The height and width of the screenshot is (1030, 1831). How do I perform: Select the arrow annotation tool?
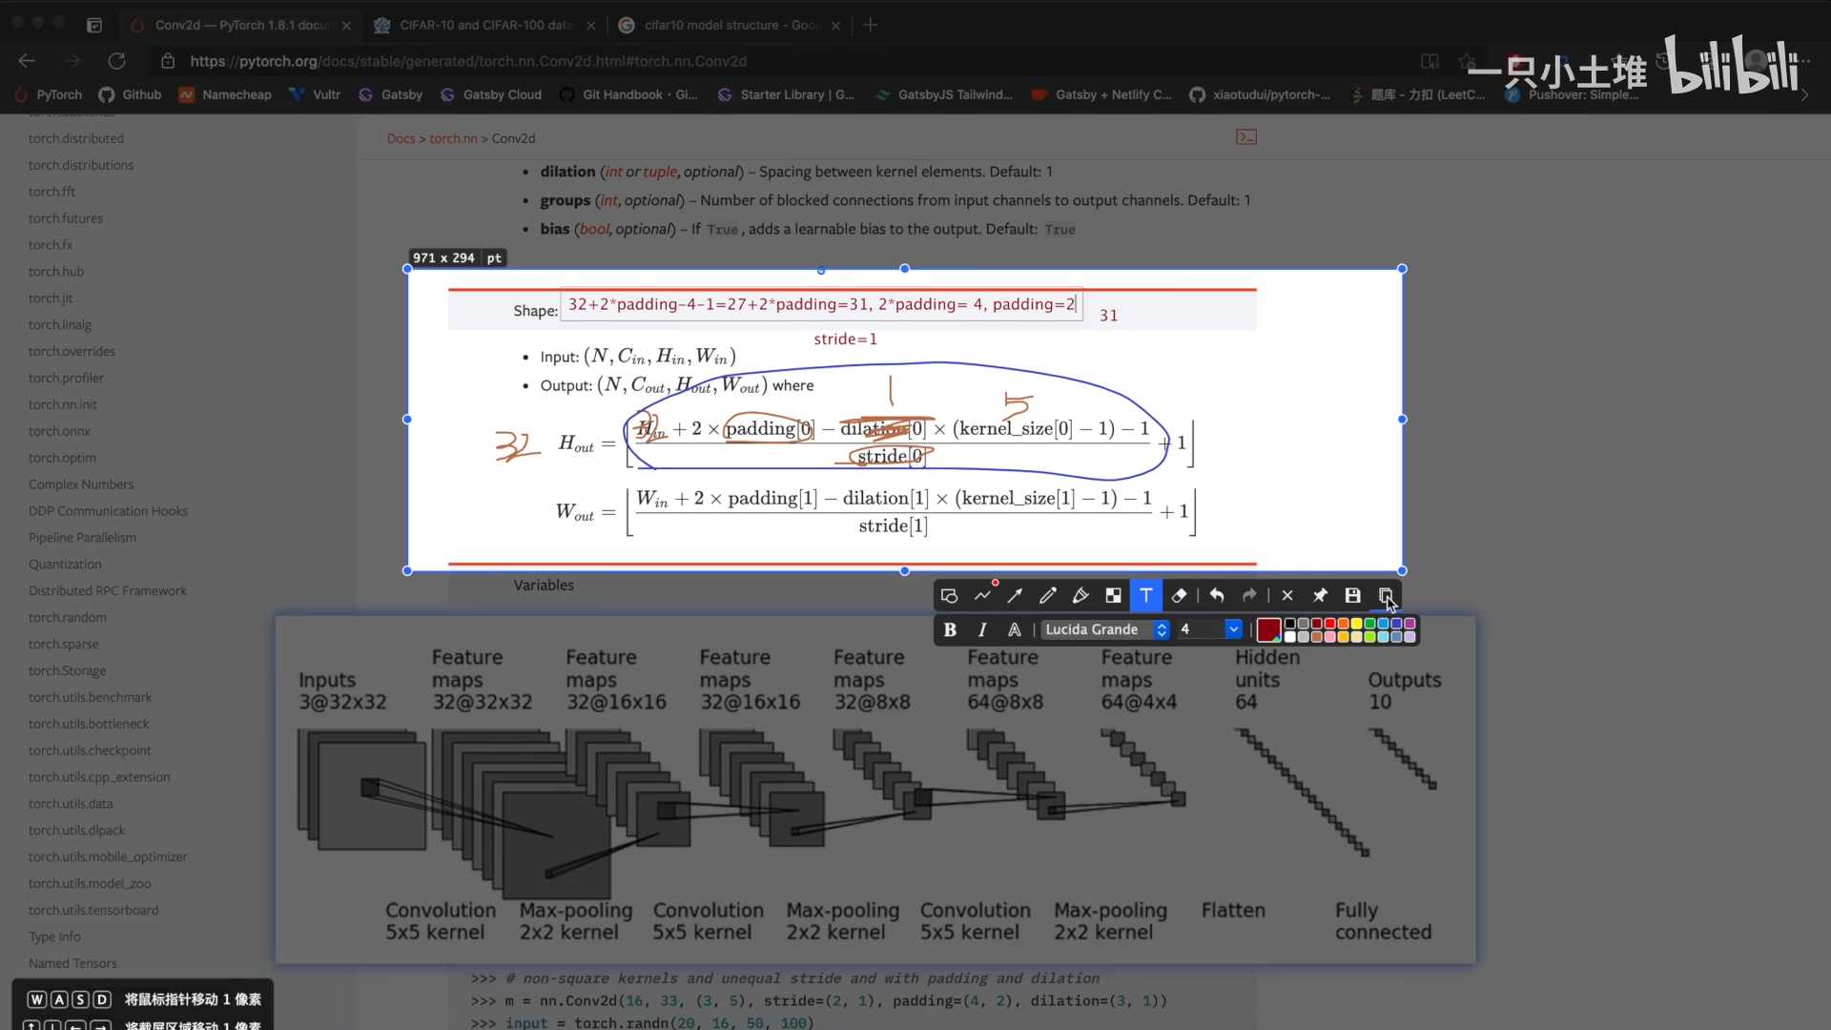point(1015,596)
